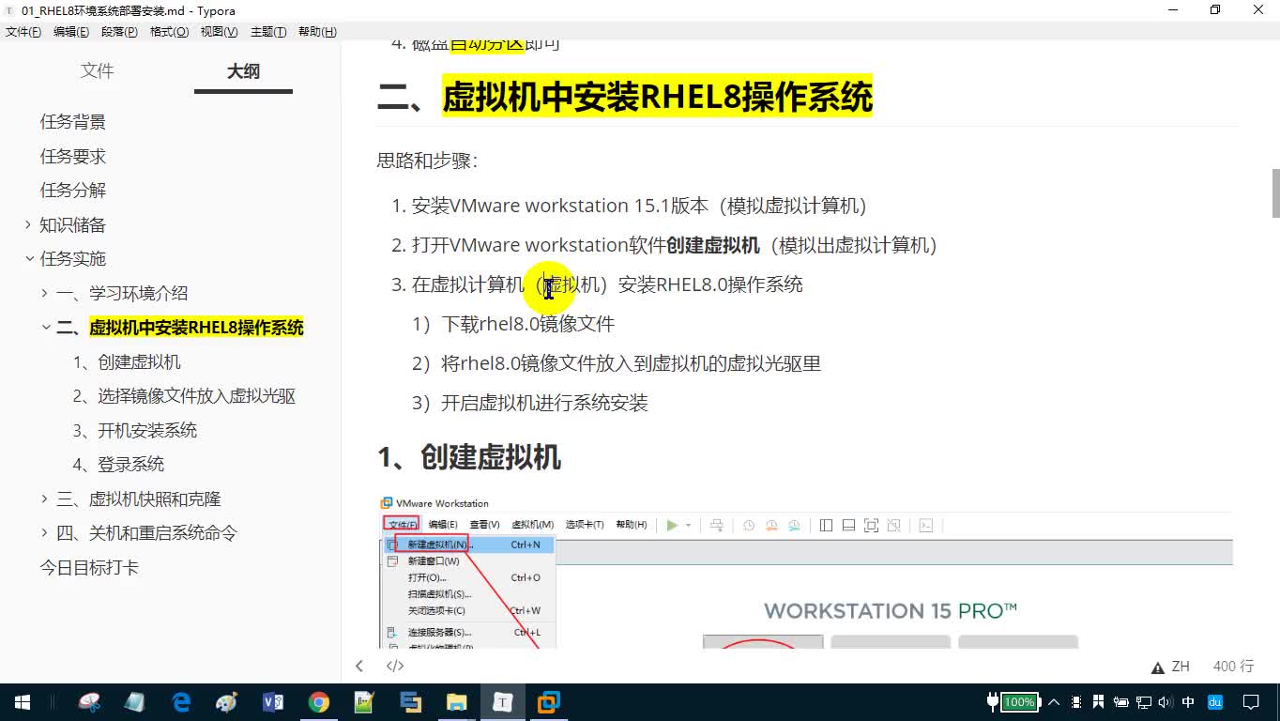Image resolution: width=1280 pixels, height=721 pixels.
Task: Switch sidebar to the 大纲 tab
Action: pos(243,71)
